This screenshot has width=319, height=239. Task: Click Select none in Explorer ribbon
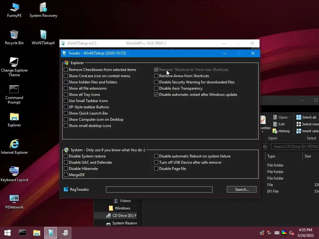click(x=307, y=124)
